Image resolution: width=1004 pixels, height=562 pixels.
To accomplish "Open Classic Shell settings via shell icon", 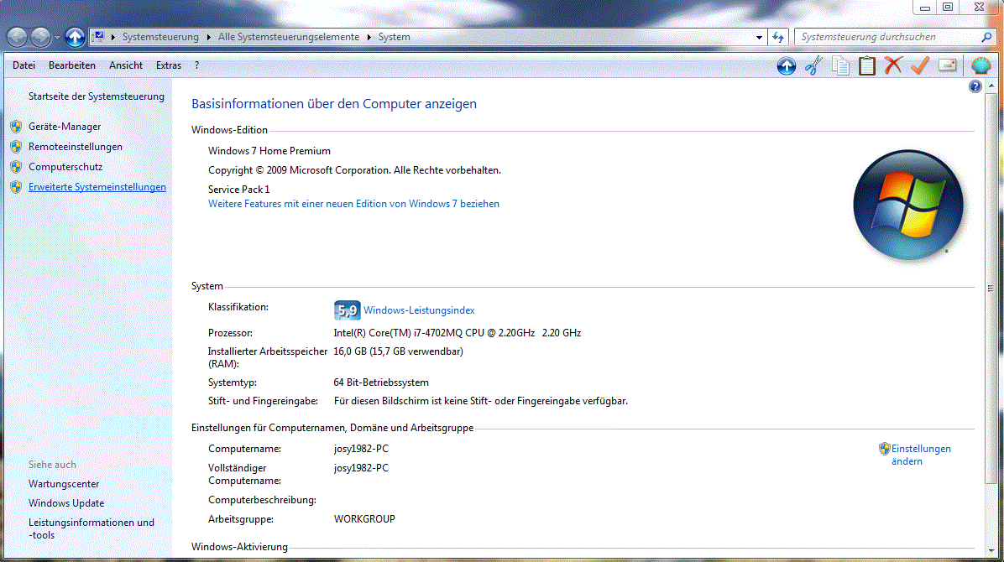I will [980, 65].
